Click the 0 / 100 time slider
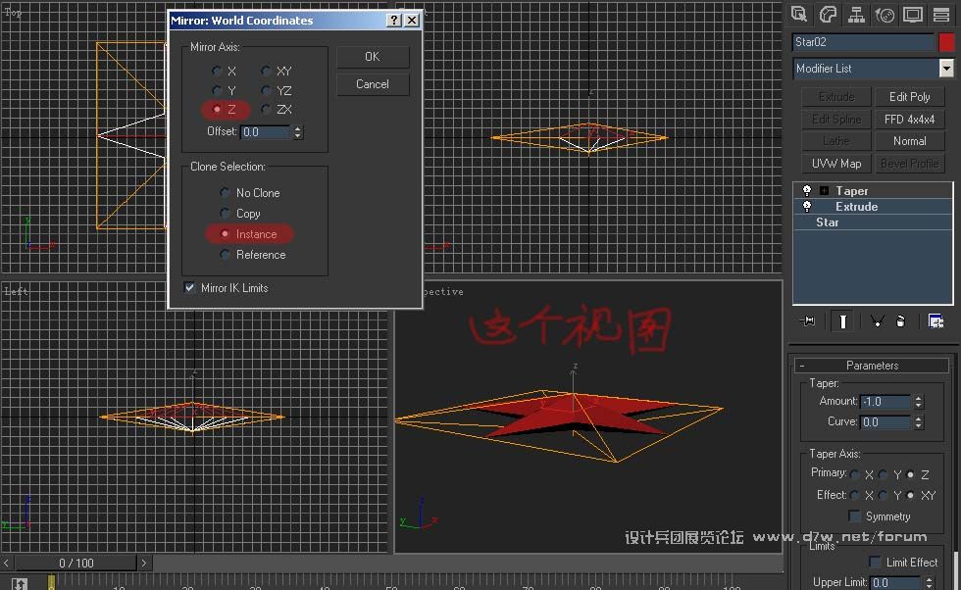Viewport: 961px width, 590px height. point(76,563)
